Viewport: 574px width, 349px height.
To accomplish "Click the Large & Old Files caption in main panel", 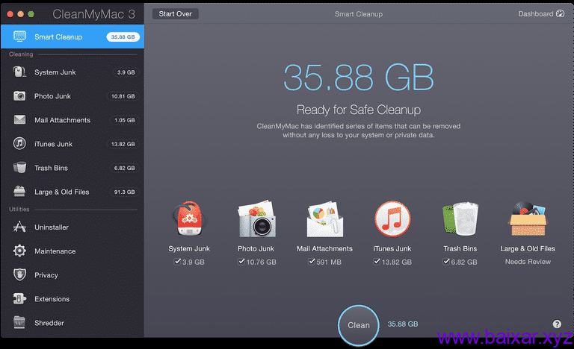I will (x=528, y=248).
